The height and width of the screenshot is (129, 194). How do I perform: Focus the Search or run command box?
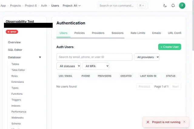pyautogui.click(x=122, y=5)
